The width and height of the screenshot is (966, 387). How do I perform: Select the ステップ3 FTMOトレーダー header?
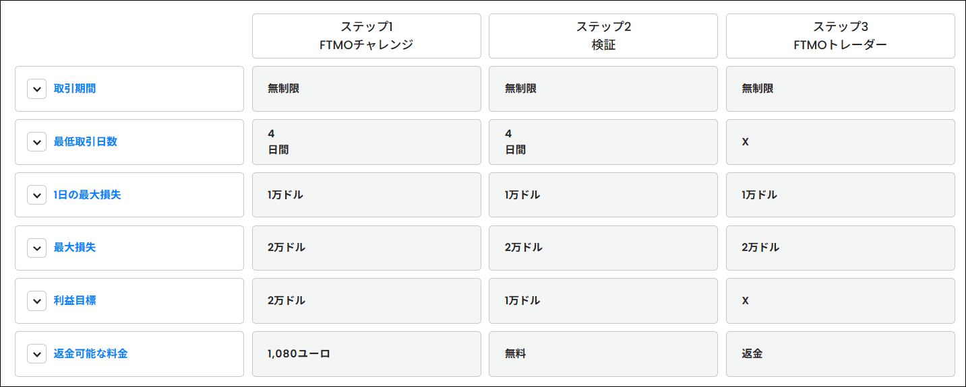tap(841, 36)
